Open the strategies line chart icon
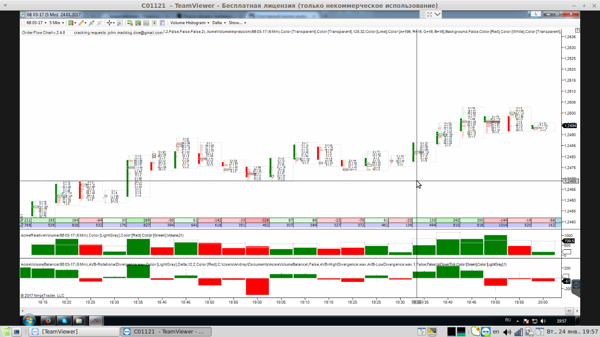 point(146,23)
